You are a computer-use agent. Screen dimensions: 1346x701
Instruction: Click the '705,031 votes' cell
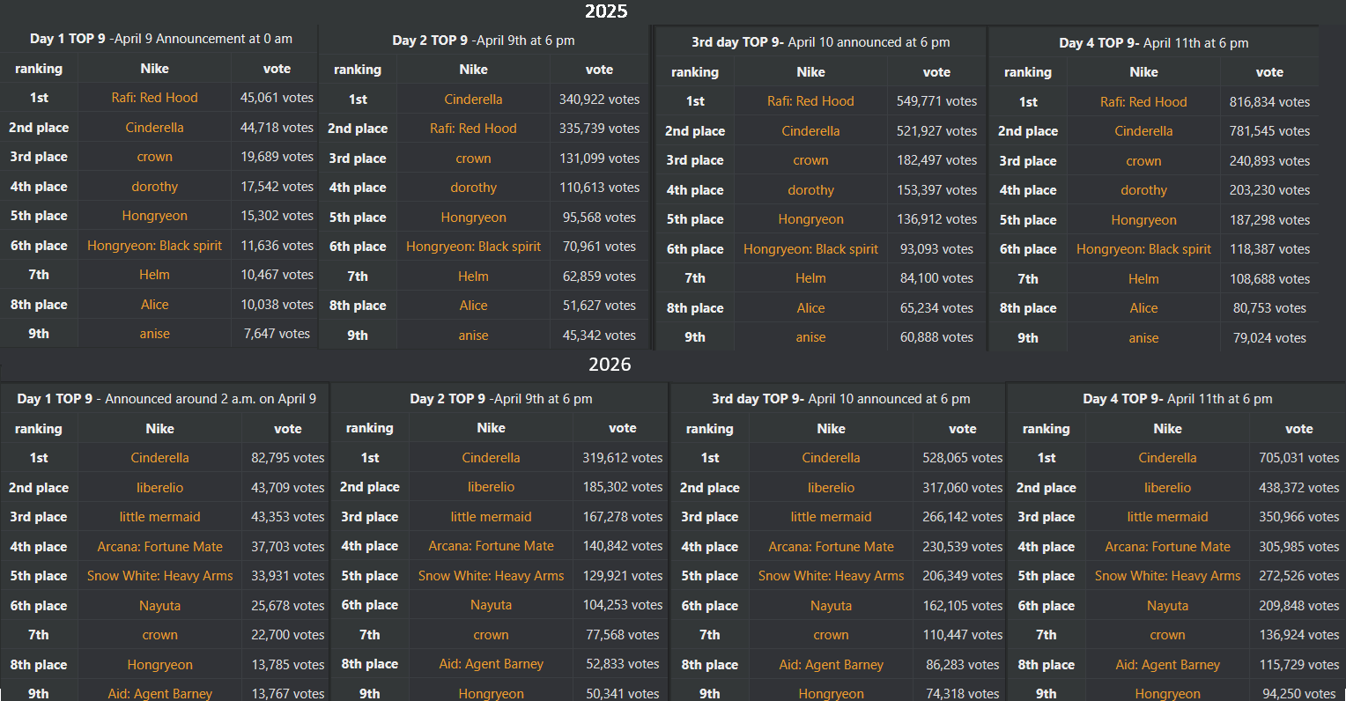[1299, 458]
